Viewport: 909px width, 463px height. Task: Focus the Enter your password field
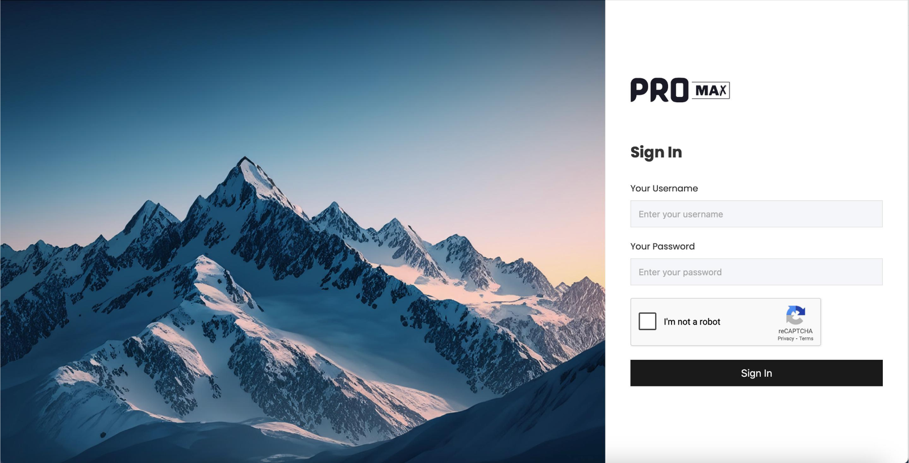click(x=756, y=272)
